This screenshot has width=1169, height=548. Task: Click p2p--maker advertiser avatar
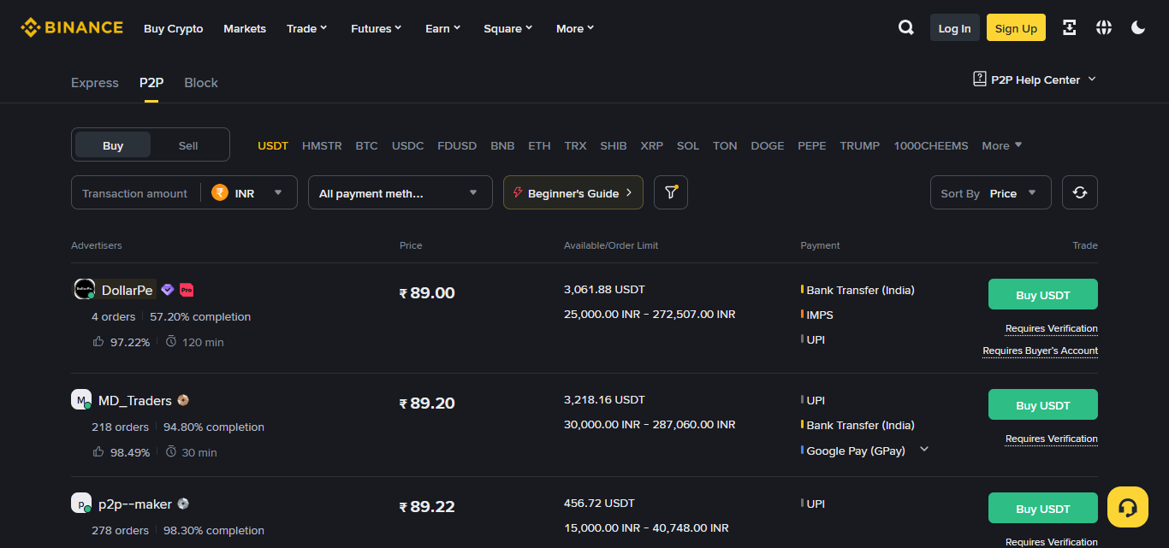pos(81,503)
